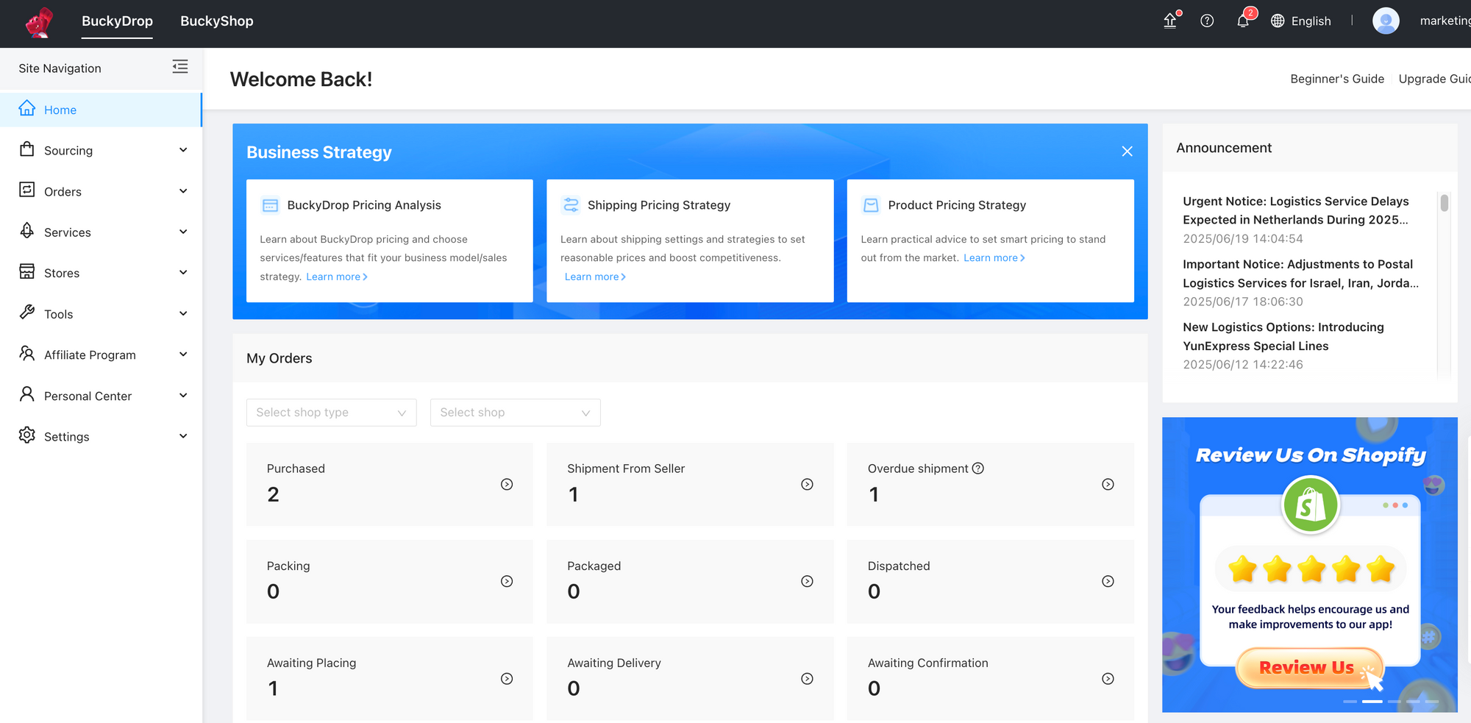
Task: Switch to the BuckyShop tab
Action: pos(217,21)
